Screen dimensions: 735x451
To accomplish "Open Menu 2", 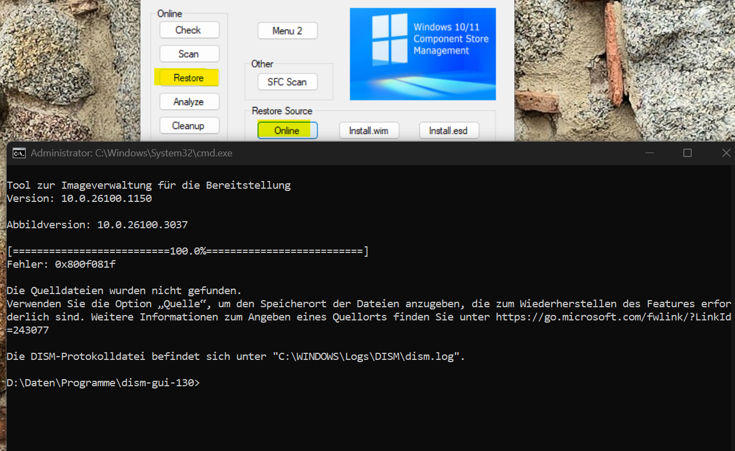I will (x=287, y=31).
